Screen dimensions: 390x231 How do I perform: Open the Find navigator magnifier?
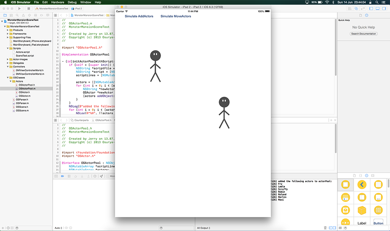tap(17, 15)
